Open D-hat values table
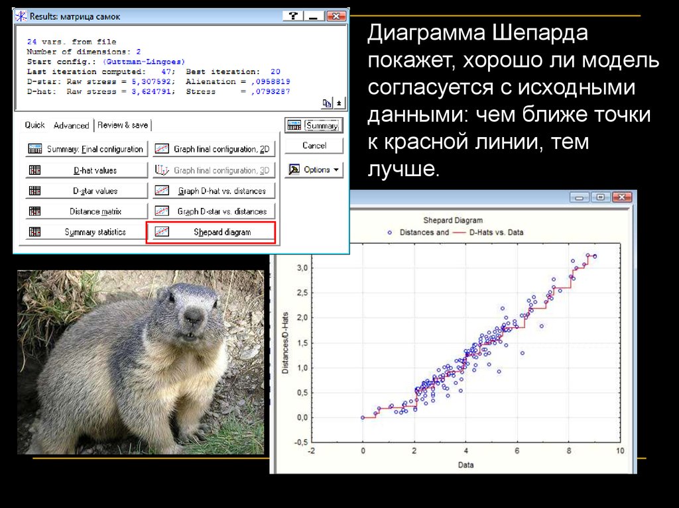This screenshot has height=508, width=679. click(x=87, y=170)
